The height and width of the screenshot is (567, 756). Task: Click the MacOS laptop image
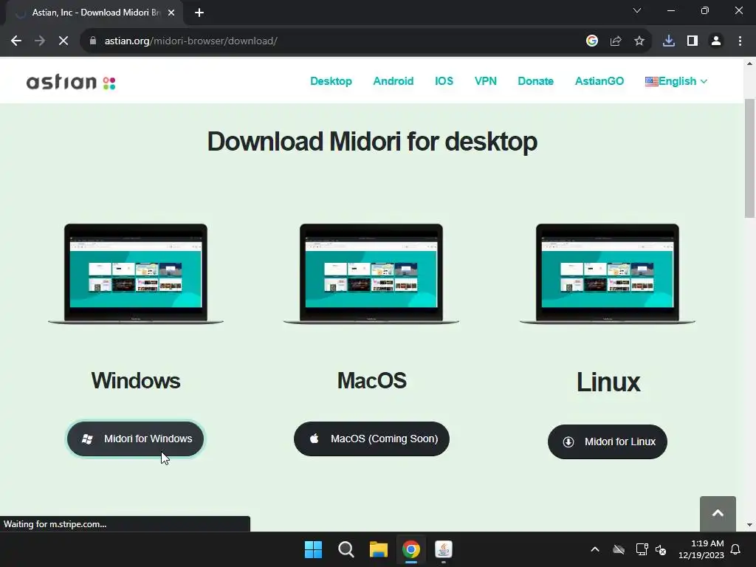pos(371,273)
